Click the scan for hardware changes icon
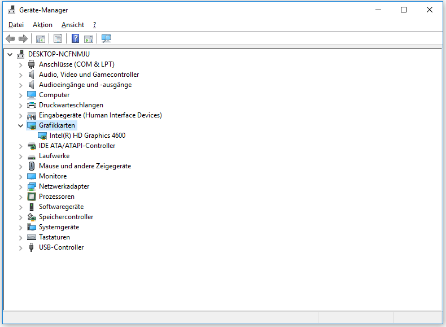This screenshot has height=327, width=446. click(106, 38)
